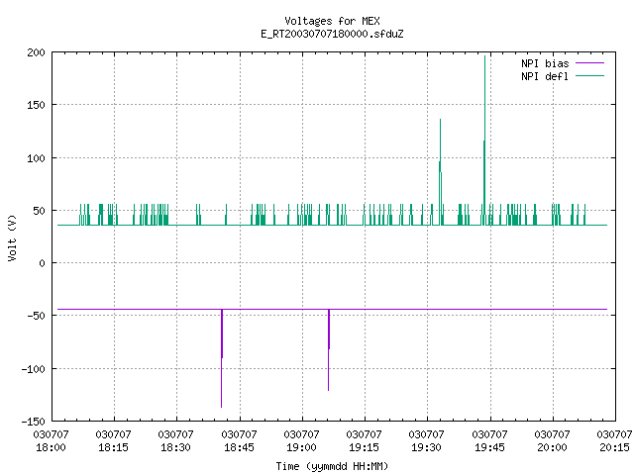The height and width of the screenshot is (475, 634).
Task: Click the x-axis tick label 19:45
Action: [x=489, y=447]
